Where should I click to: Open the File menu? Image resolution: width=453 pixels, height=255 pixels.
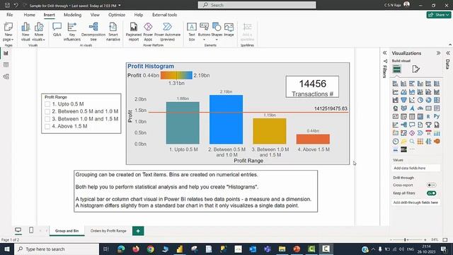9,15
